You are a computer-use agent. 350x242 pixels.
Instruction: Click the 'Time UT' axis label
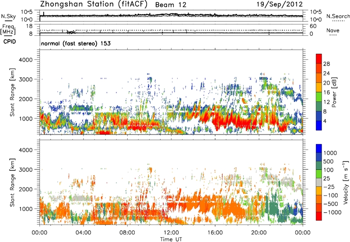(x=171, y=239)
